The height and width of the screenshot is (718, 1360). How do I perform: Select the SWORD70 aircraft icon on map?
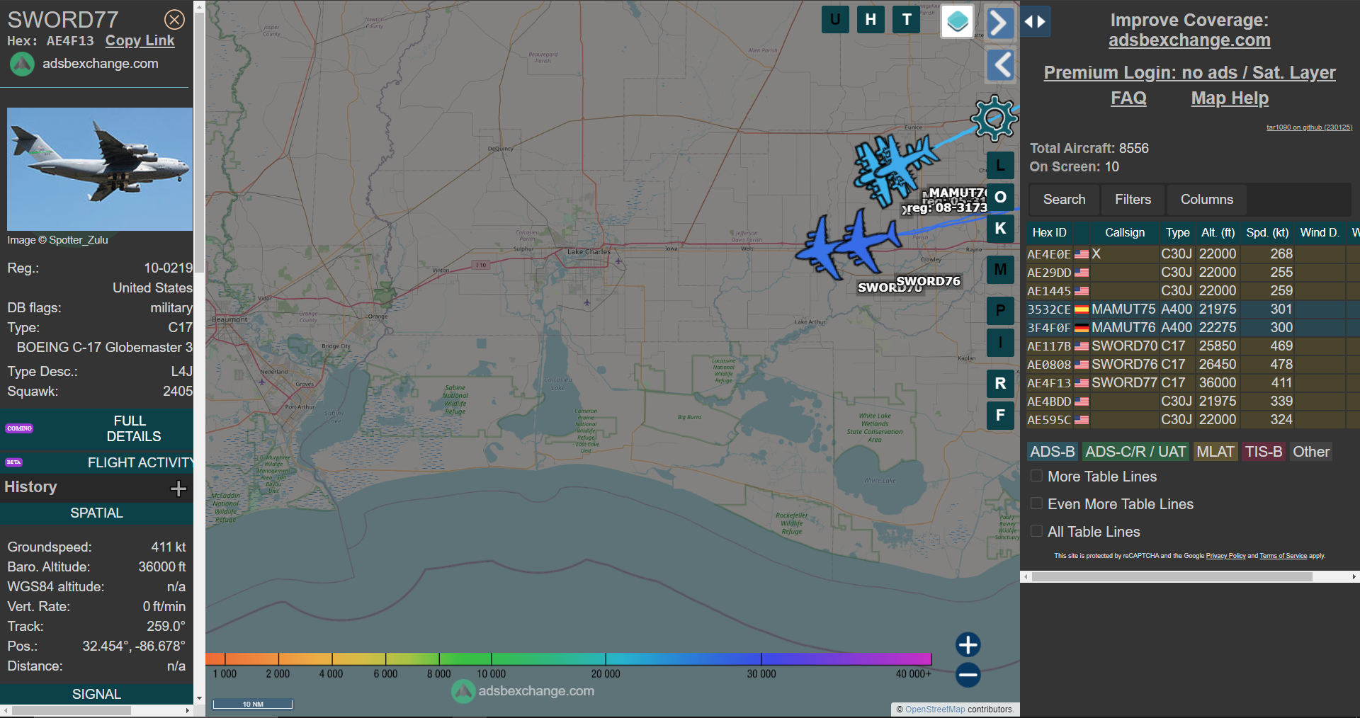tap(822, 248)
